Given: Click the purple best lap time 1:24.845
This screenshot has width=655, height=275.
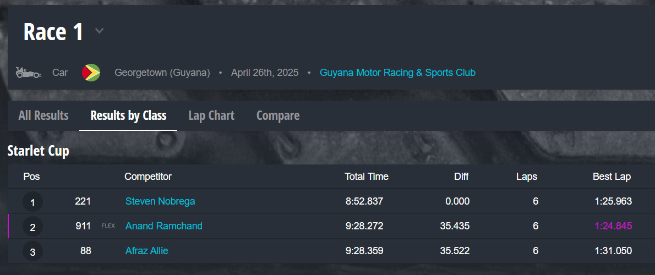Looking at the screenshot, I should (x=613, y=226).
